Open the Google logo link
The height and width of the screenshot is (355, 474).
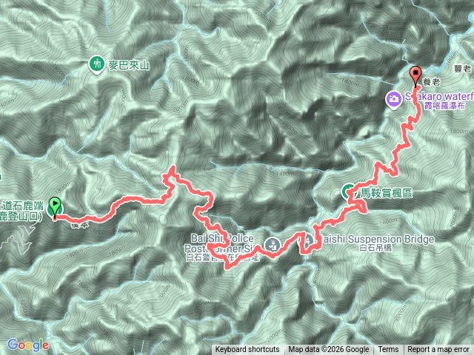27,345
